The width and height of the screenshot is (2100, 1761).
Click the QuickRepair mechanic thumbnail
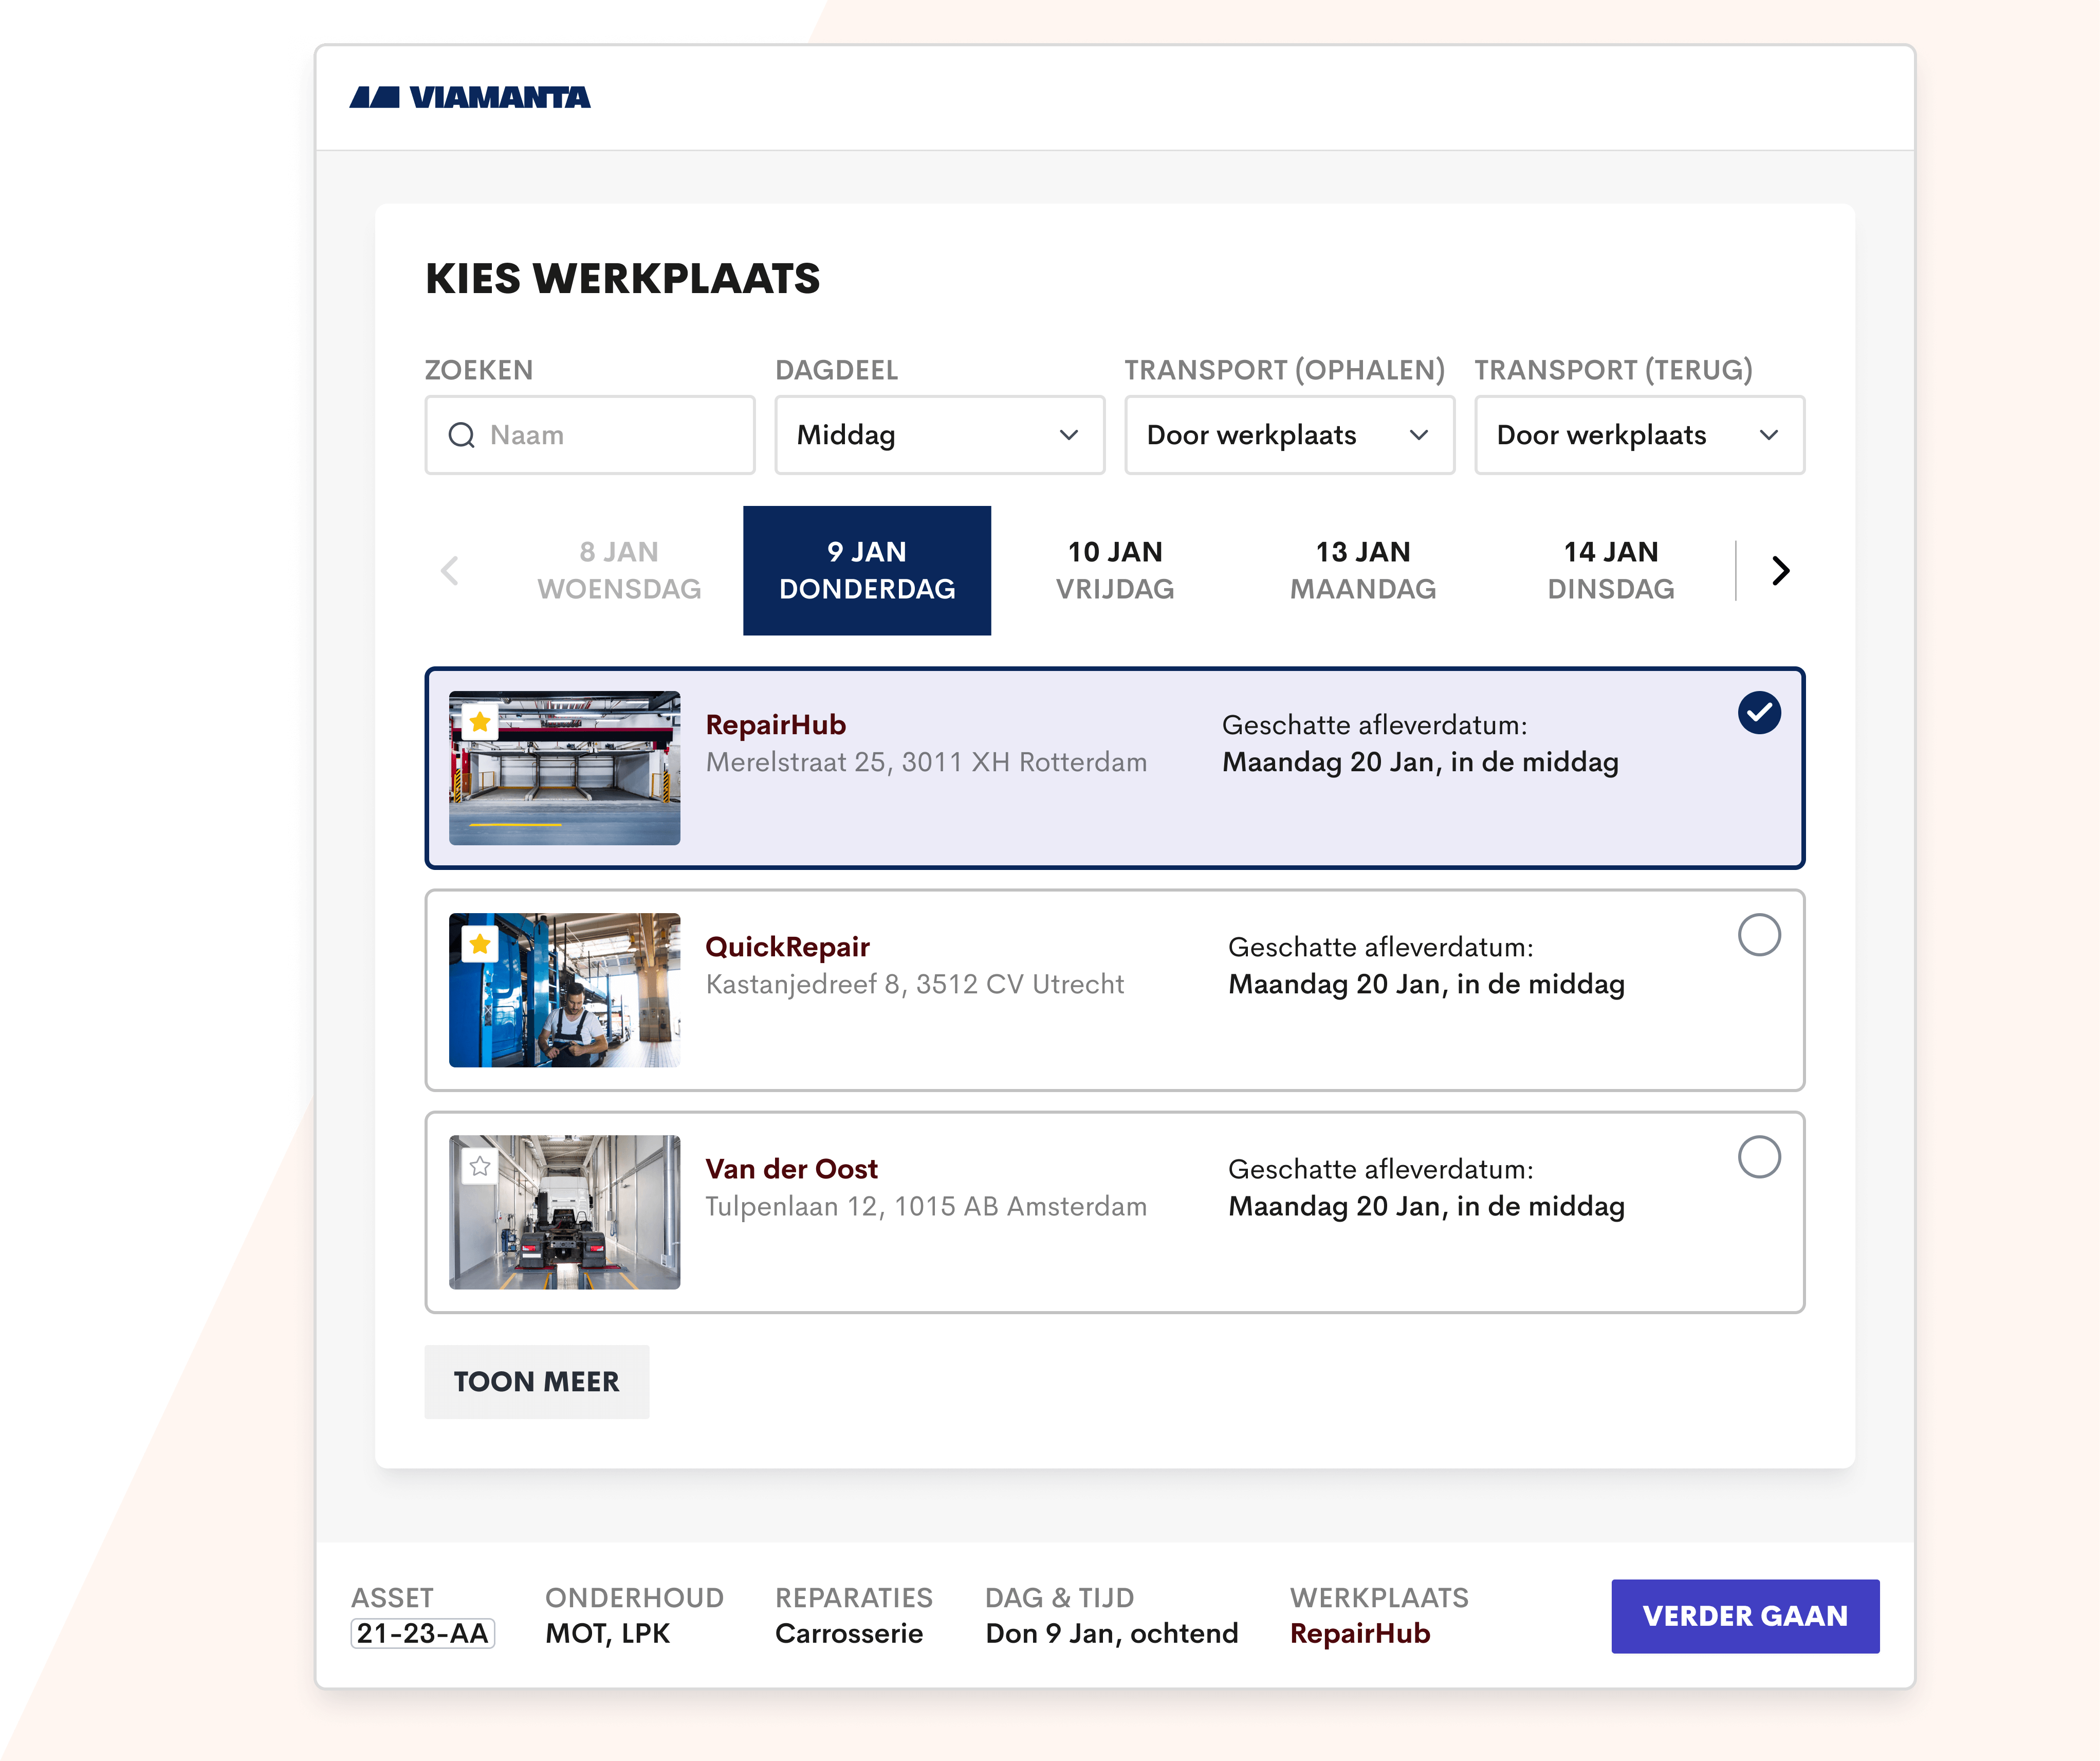click(x=565, y=991)
